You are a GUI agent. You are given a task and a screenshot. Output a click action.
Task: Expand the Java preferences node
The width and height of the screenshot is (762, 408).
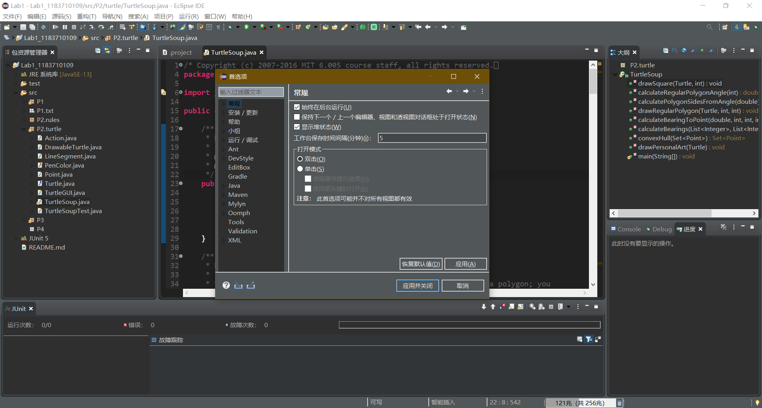[x=223, y=186]
